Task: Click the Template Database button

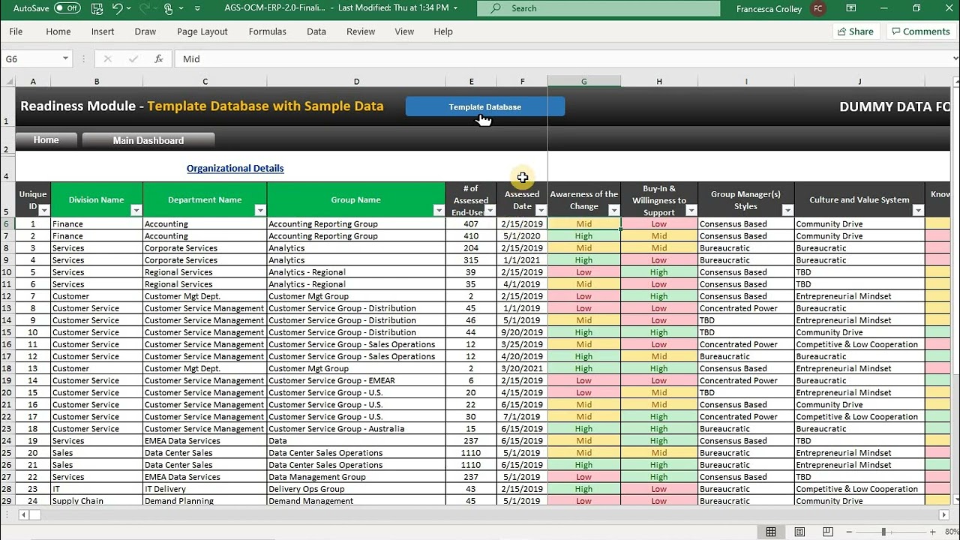Action: pos(485,107)
